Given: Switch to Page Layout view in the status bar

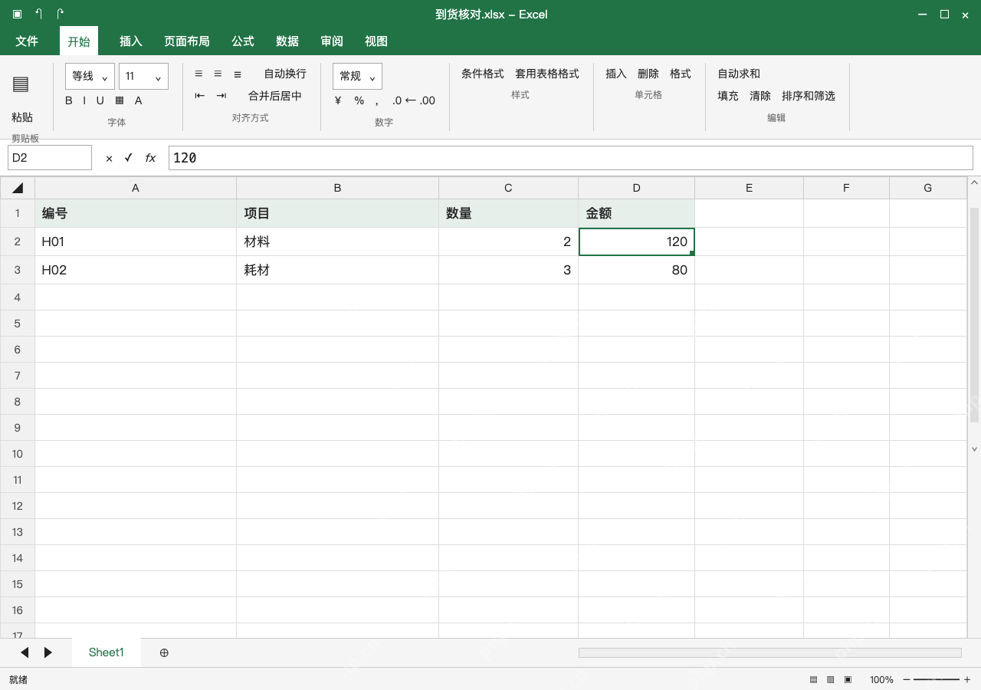Looking at the screenshot, I should (x=831, y=679).
